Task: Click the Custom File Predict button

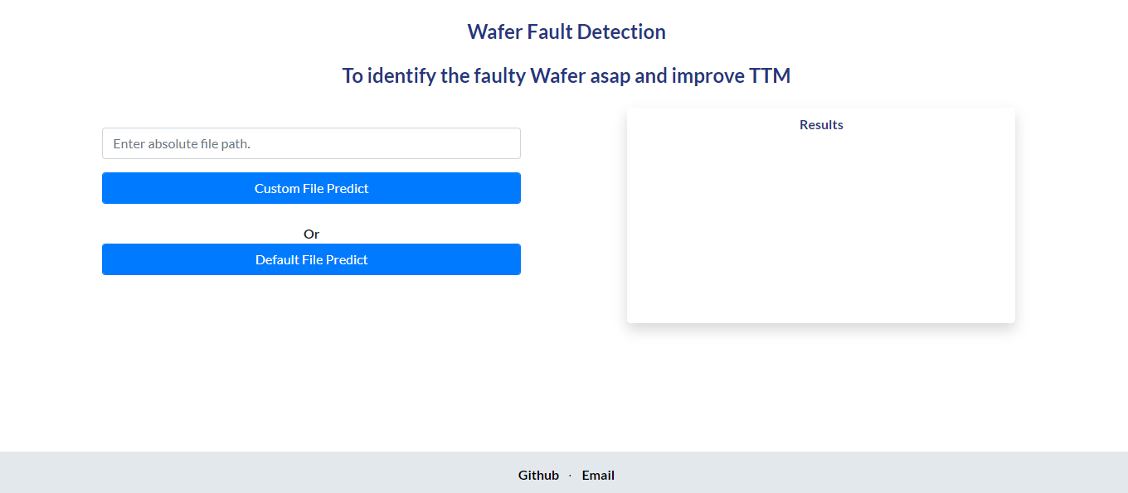Action: click(x=311, y=188)
